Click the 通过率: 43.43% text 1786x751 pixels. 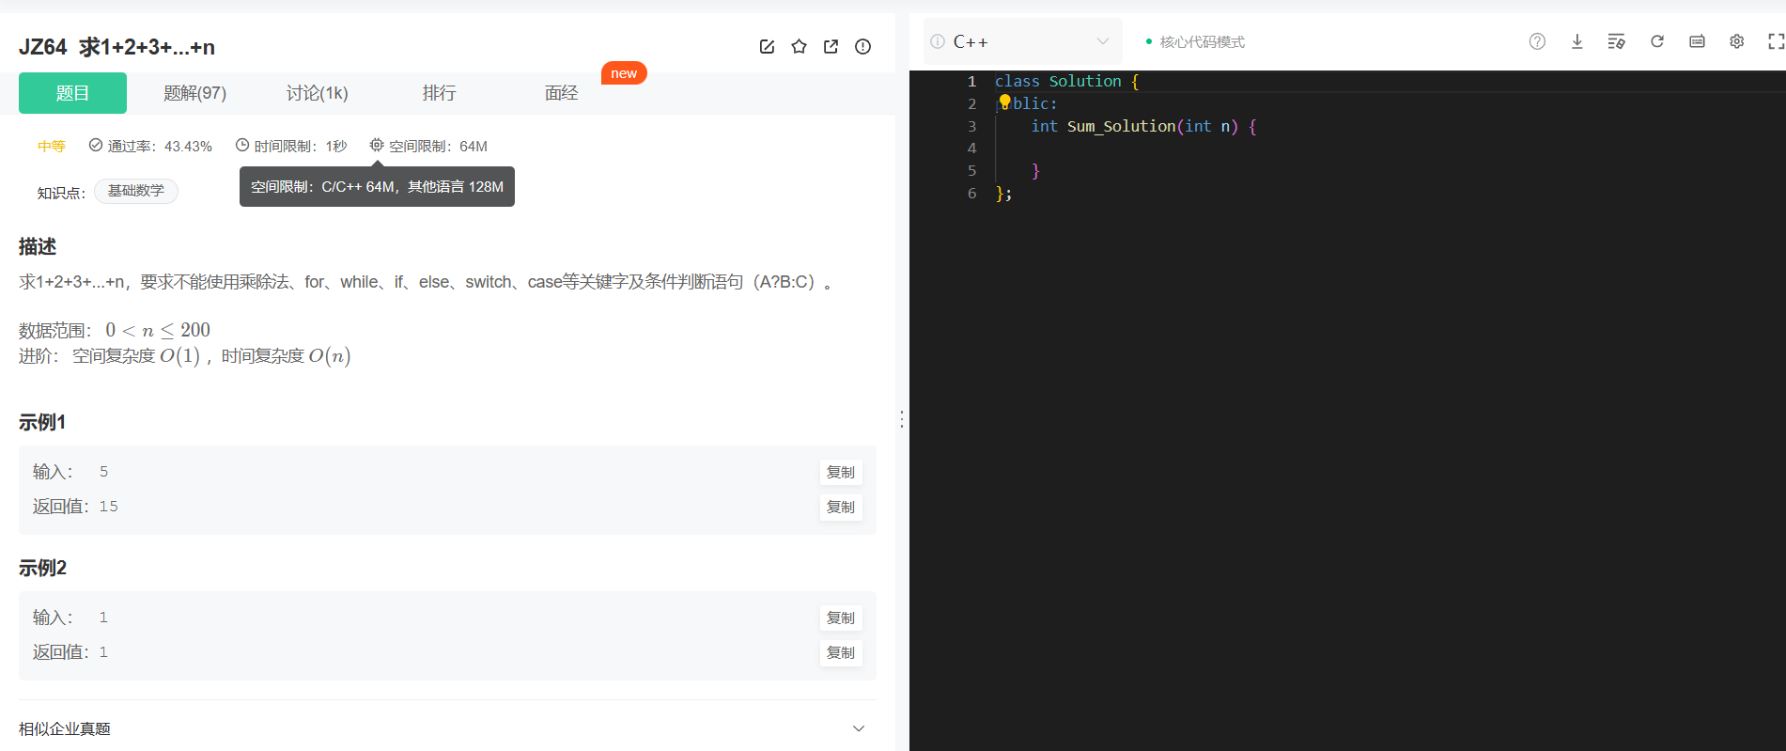pos(160,146)
